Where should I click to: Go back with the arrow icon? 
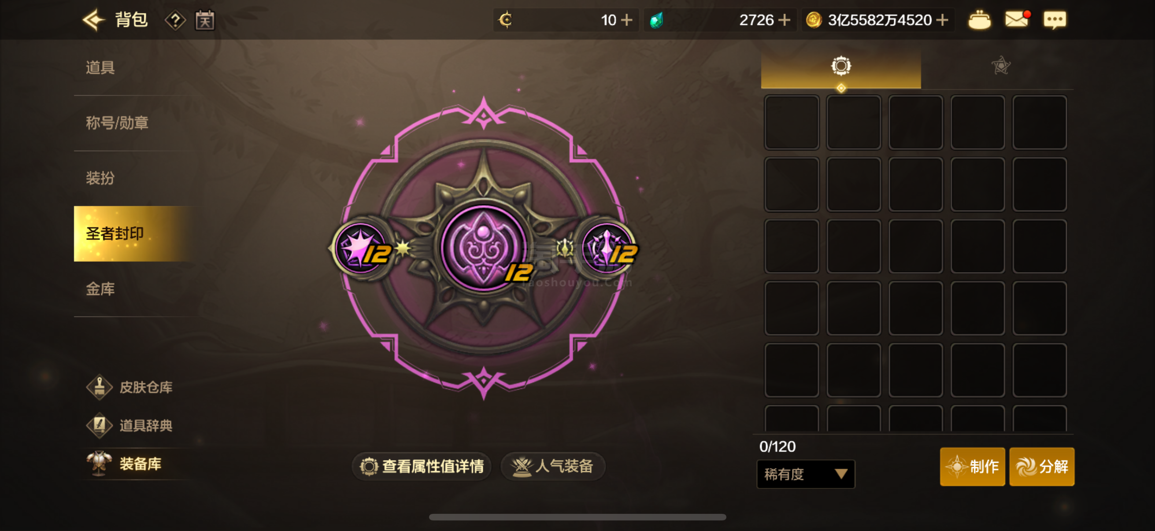coord(93,20)
